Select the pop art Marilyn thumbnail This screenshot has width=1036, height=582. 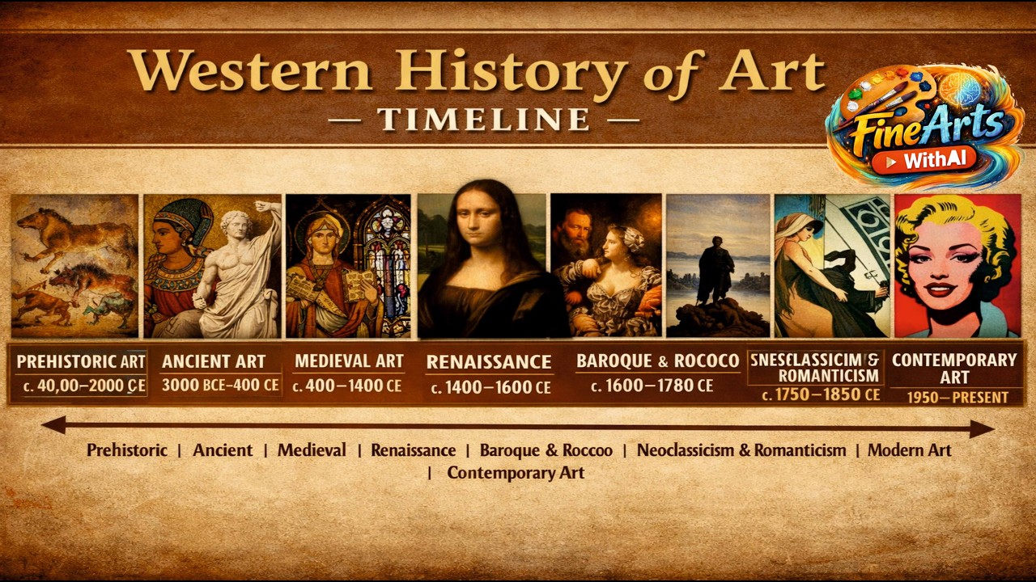[x=957, y=266]
